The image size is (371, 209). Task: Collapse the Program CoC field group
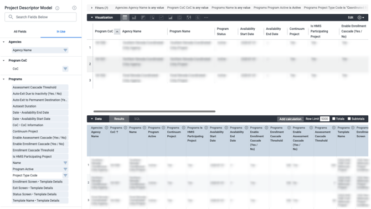[x=4, y=61]
